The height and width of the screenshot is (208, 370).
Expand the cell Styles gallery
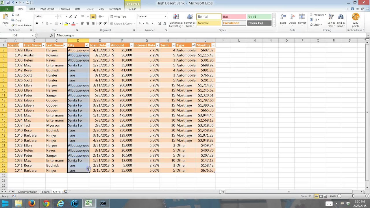[274, 25]
